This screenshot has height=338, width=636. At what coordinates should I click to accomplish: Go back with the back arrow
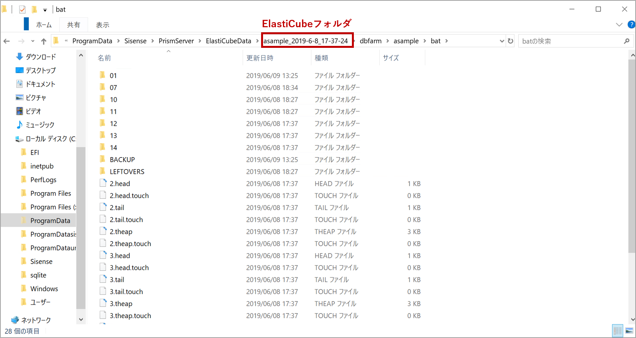(7, 41)
